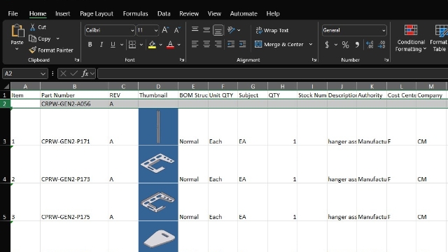Click the Paste clipboard icon
The image size is (448, 252).
(17, 31)
